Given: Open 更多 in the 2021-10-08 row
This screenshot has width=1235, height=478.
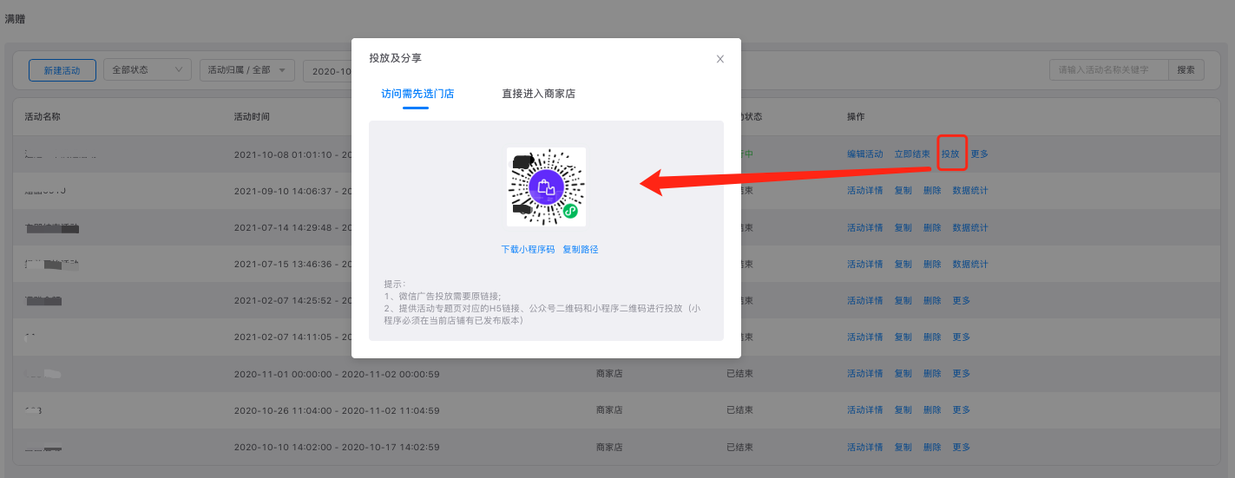Looking at the screenshot, I should 980,154.
